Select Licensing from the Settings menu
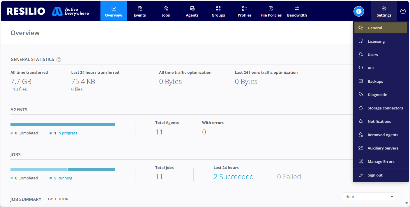The height and width of the screenshot is (207, 410). [x=376, y=41]
